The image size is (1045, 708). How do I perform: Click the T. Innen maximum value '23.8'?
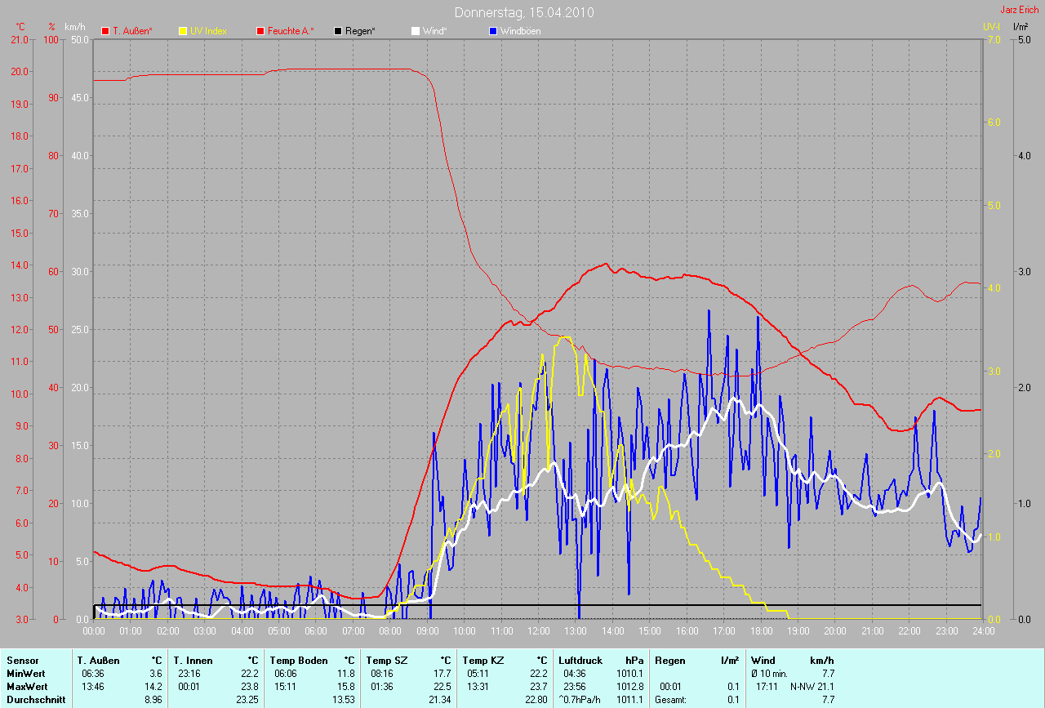tap(250, 686)
